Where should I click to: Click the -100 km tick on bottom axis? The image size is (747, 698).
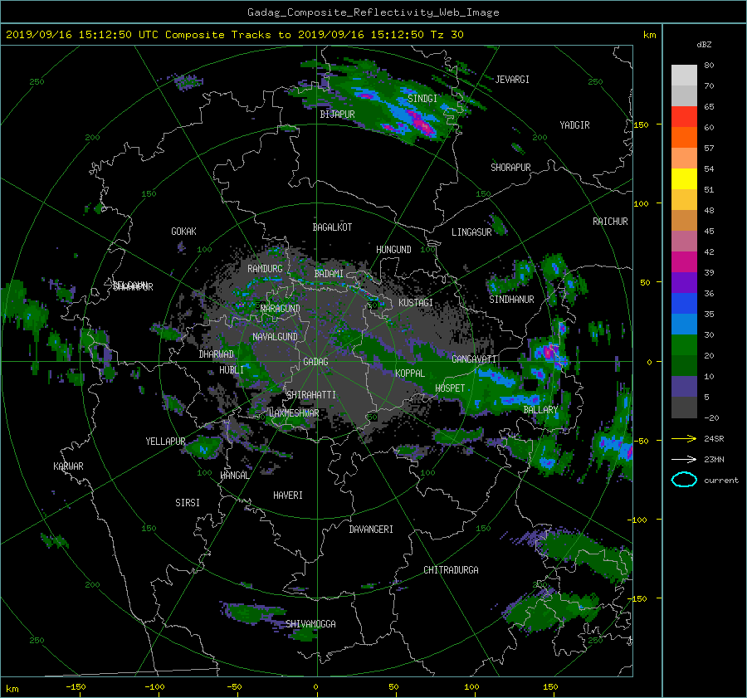click(154, 686)
